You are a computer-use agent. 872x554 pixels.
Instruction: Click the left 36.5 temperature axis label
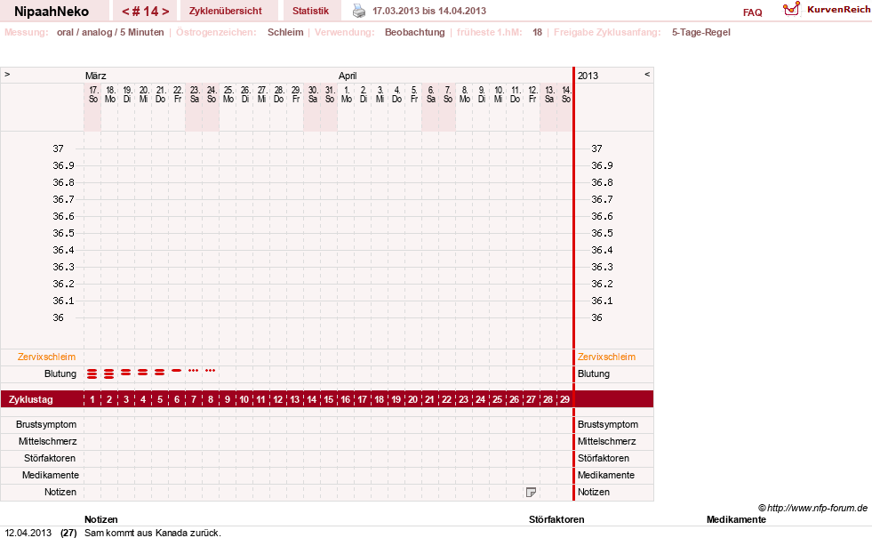(63, 233)
